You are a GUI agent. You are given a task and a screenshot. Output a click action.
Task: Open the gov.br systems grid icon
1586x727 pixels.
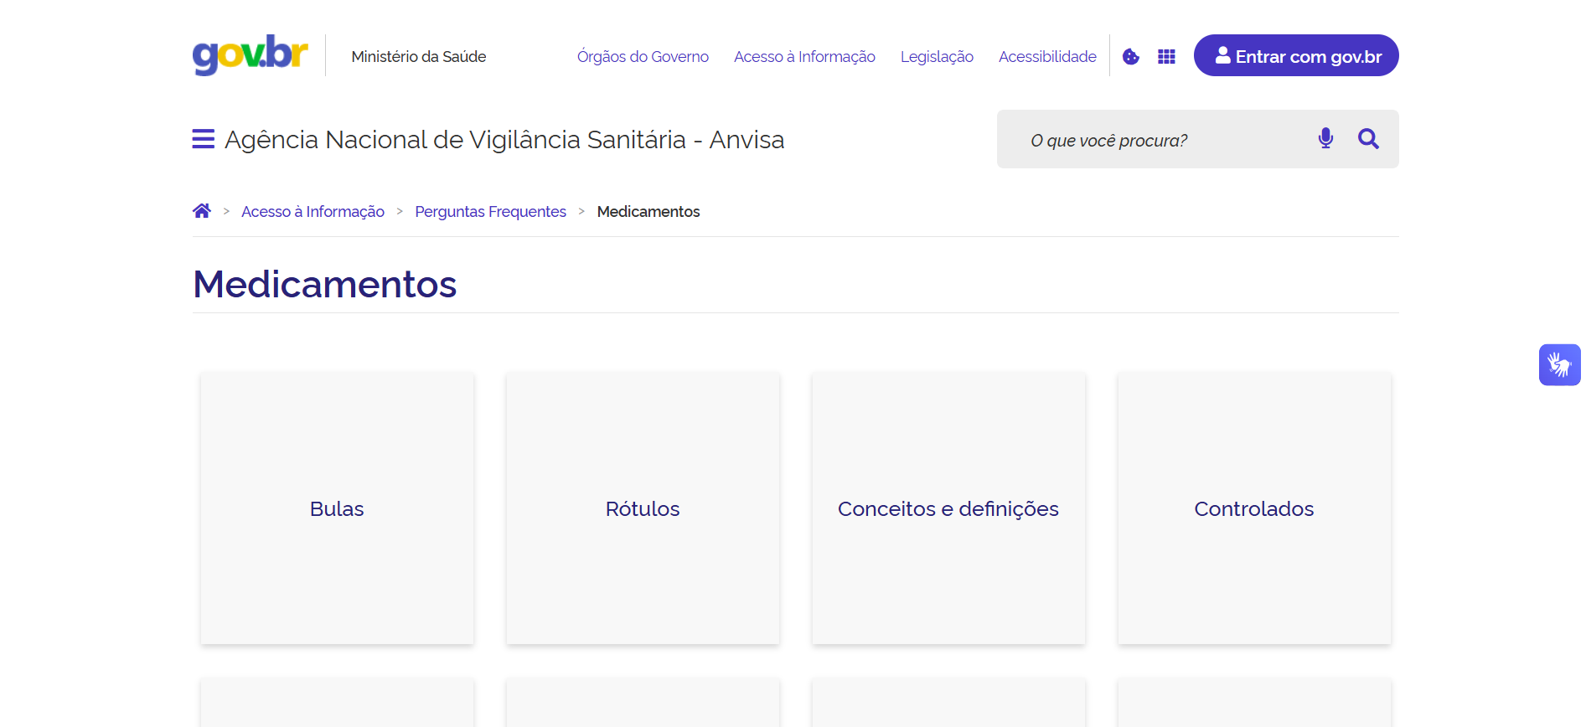tap(1166, 56)
